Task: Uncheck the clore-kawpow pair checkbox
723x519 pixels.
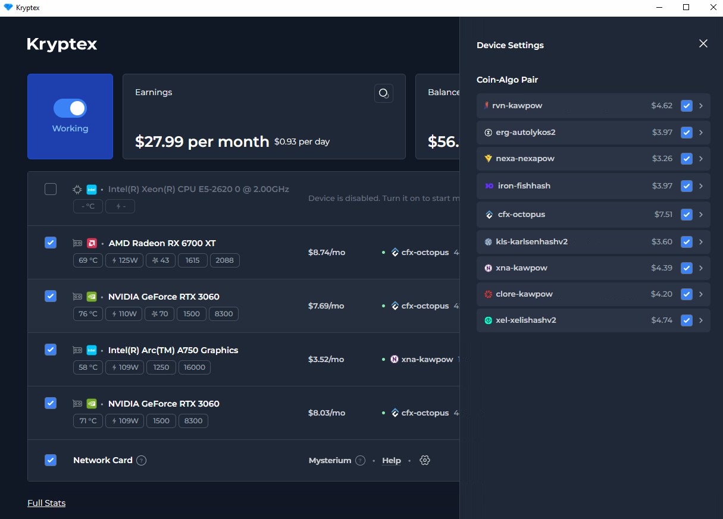Action: (x=687, y=294)
